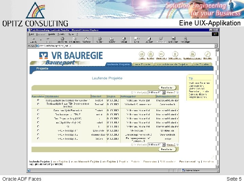Click the Bearbeiten edit toolbar icon
Screen dimensions: 244x183
pyautogui.click(x=161, y=39)
